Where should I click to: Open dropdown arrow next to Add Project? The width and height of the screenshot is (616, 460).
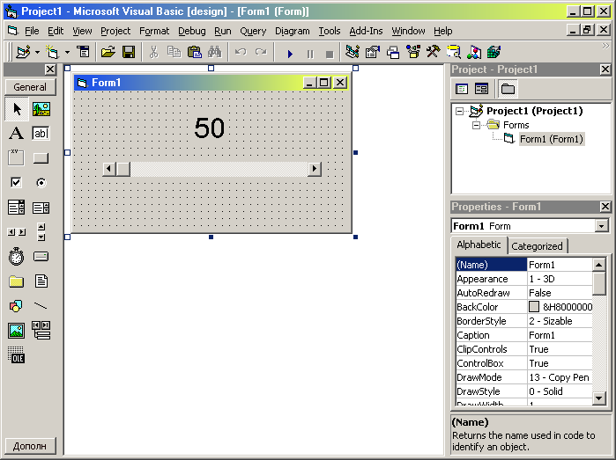point(37,52)
